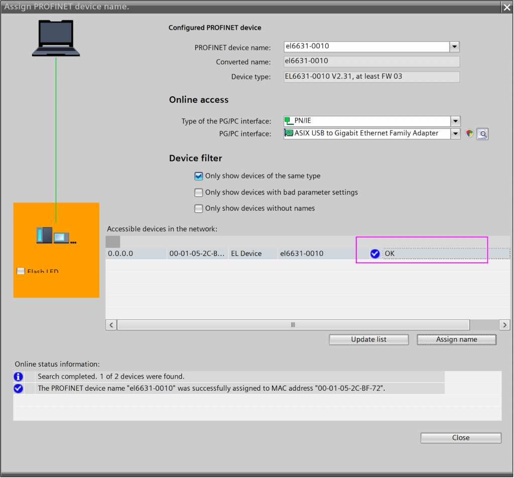Image resolution: width=514 pixels, height=478 pixels.
Task: Click the blue info icon for Search completed
Action: [19, 376]
